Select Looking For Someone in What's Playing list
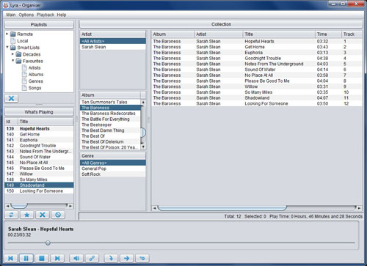Viewport: 367px width, 266px height. pos(39,191)
